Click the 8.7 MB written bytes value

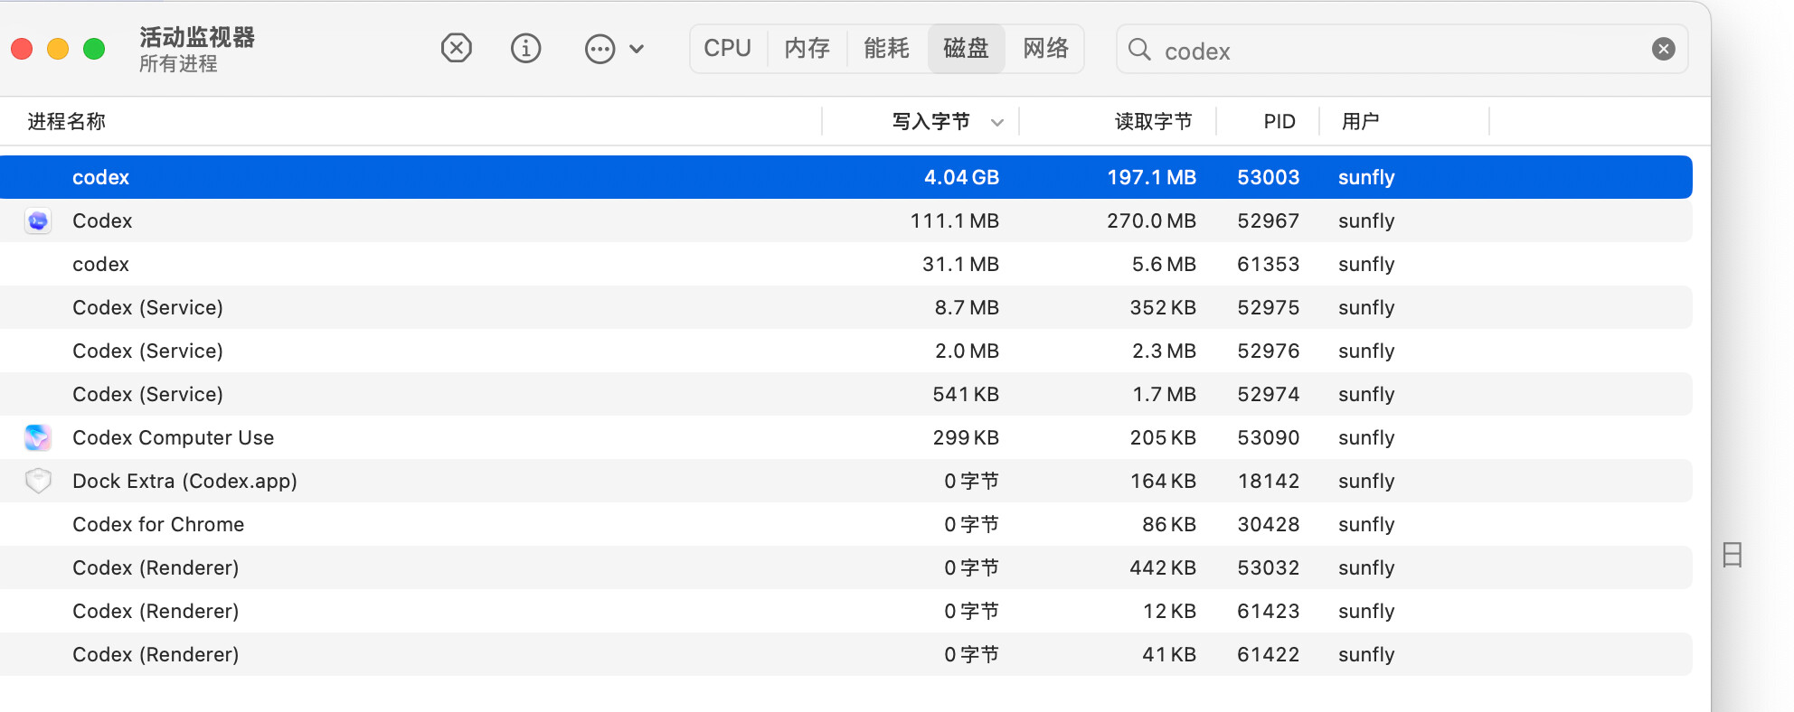pos(967,307)
